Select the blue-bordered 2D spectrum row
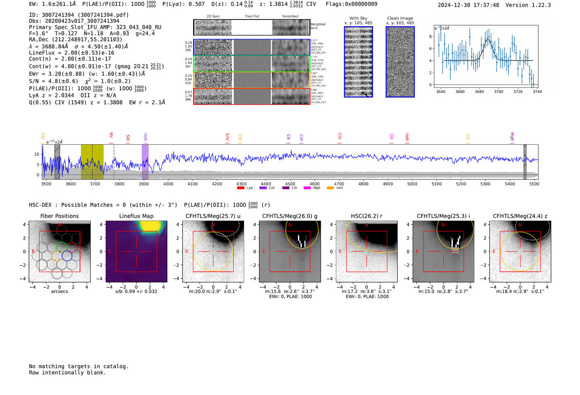 (251, 47)
